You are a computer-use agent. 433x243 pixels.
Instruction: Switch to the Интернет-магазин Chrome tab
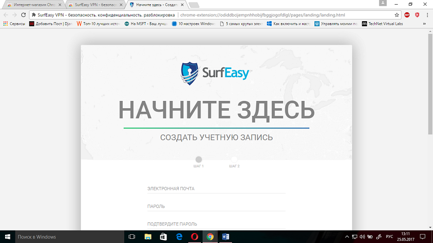pos(32,5)
